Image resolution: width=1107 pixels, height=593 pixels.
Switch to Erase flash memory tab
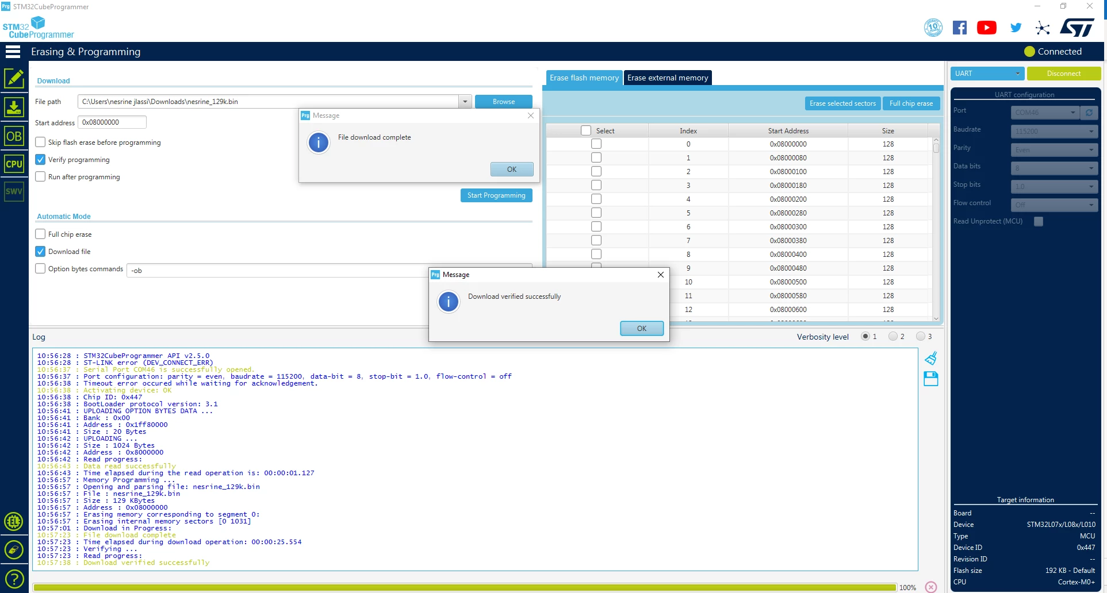click(x=584, y=78)
